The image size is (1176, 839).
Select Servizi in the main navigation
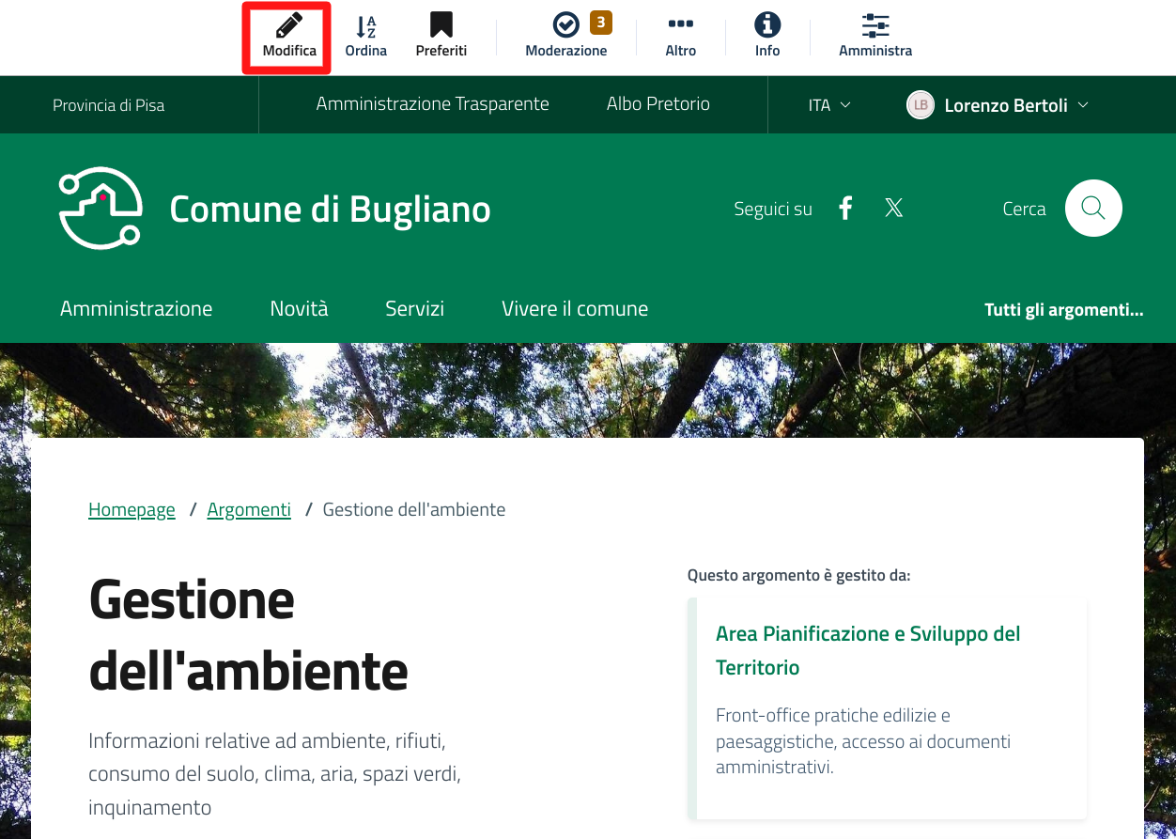coord(414,308)
